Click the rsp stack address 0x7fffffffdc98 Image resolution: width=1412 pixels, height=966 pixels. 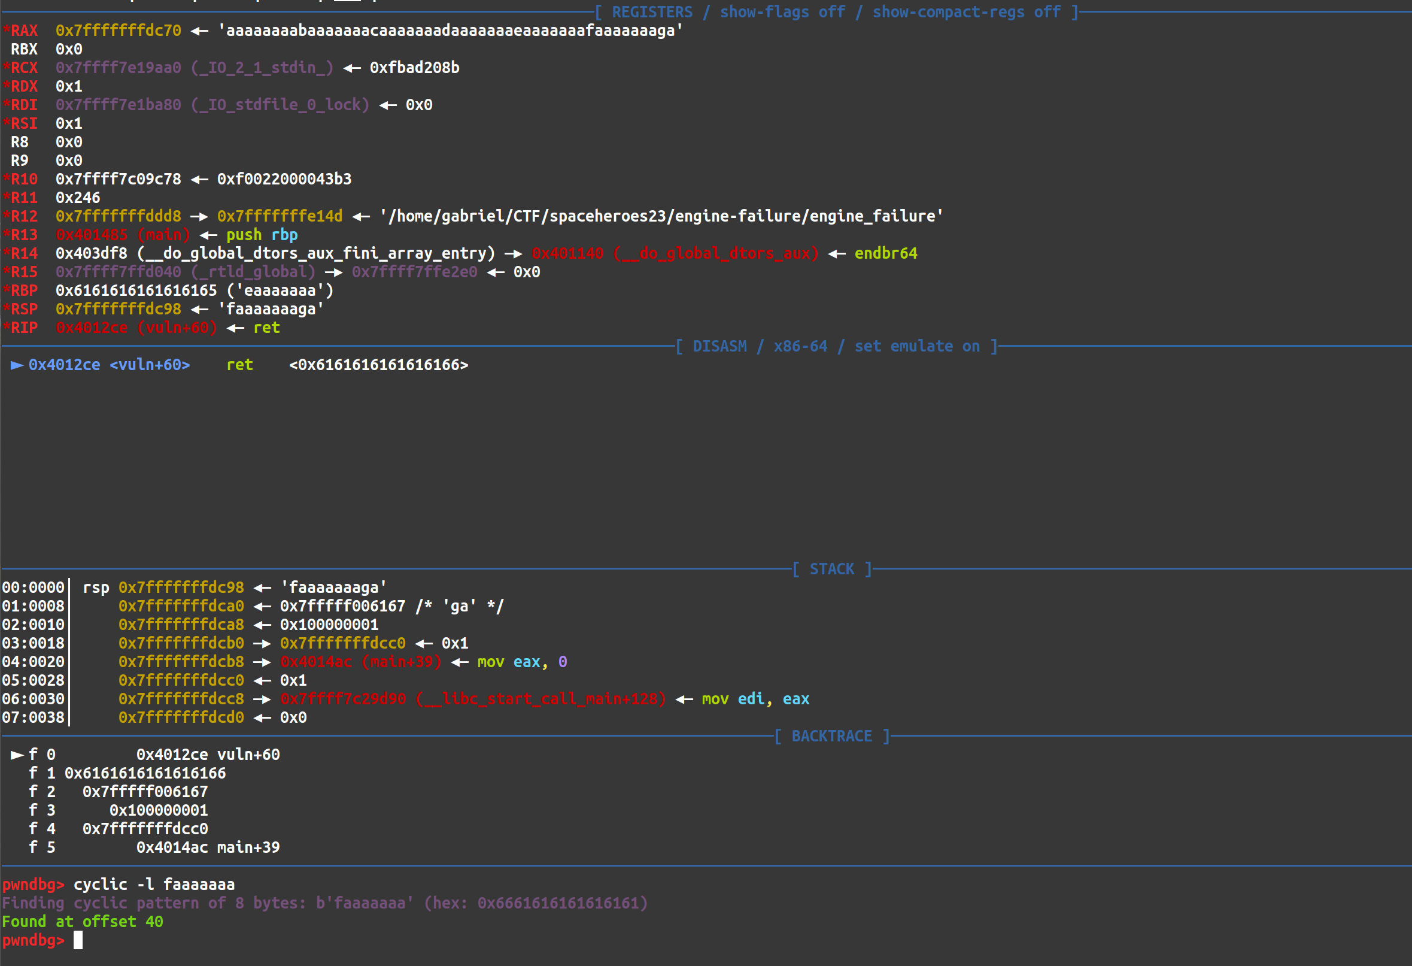point(181,588)
